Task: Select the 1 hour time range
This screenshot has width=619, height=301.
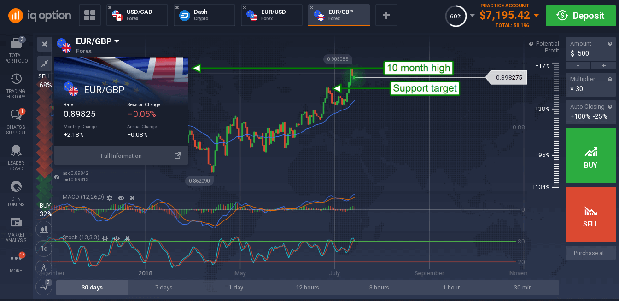Action: 451,288
